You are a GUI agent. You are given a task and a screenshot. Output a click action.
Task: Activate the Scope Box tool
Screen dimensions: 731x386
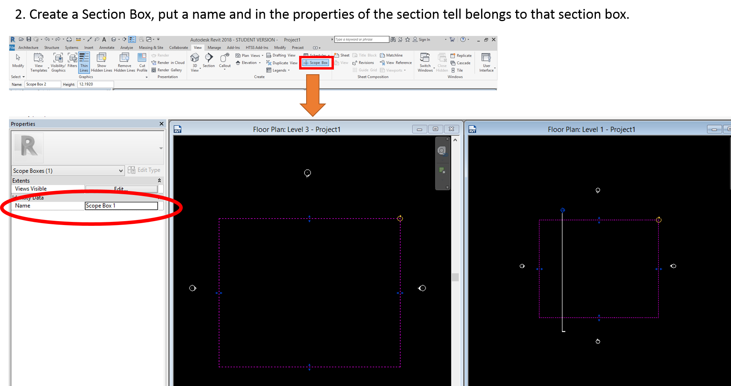[316, 63]
